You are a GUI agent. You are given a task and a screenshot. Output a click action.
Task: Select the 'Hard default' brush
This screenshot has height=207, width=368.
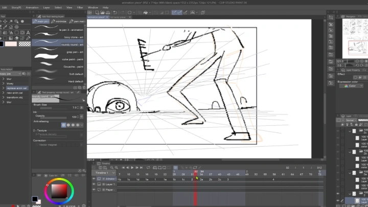click(58, 80)
